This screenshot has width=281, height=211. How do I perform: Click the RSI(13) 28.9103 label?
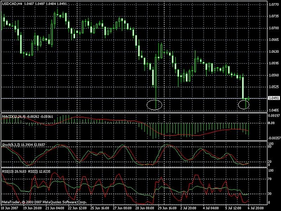tap(14, 171)
